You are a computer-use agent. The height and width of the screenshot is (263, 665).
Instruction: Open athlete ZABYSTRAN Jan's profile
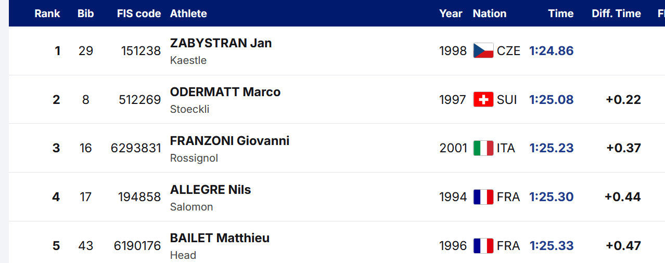coord(221,43)
